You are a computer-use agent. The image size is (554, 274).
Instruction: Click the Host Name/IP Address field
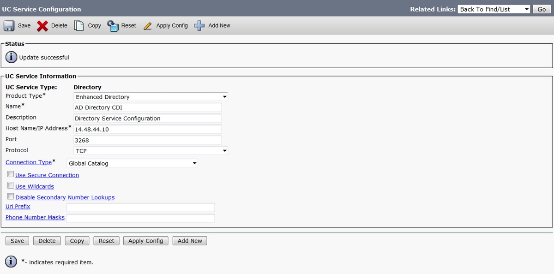(x=148, y=129)
